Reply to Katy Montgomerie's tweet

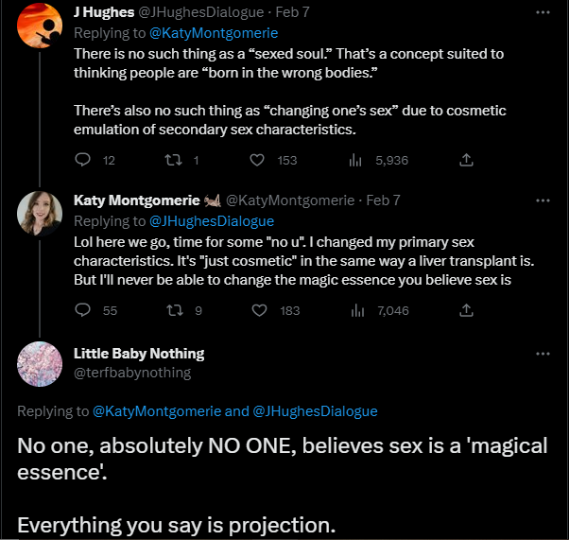[x=83, y=310]
